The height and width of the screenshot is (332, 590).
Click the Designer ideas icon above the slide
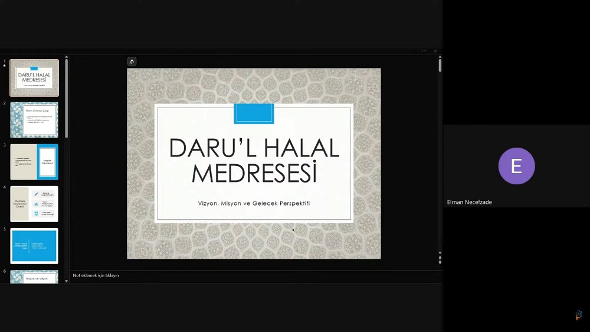132,61
